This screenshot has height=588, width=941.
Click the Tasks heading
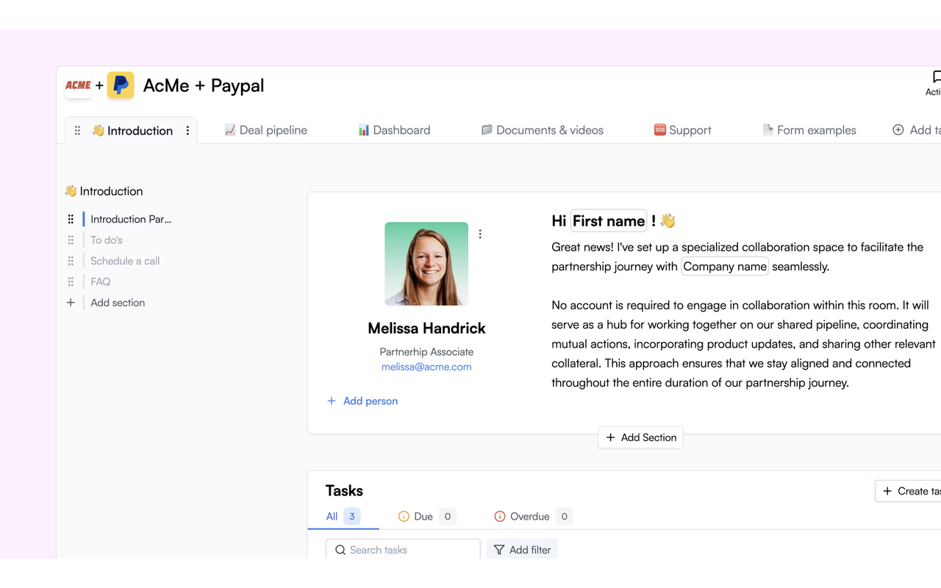(344, 491)
